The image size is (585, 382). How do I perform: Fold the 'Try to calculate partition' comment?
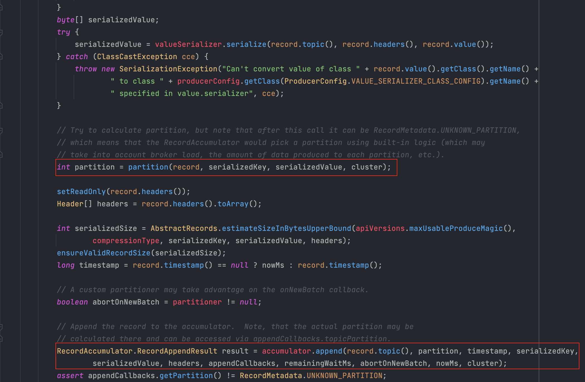point(1,130)
